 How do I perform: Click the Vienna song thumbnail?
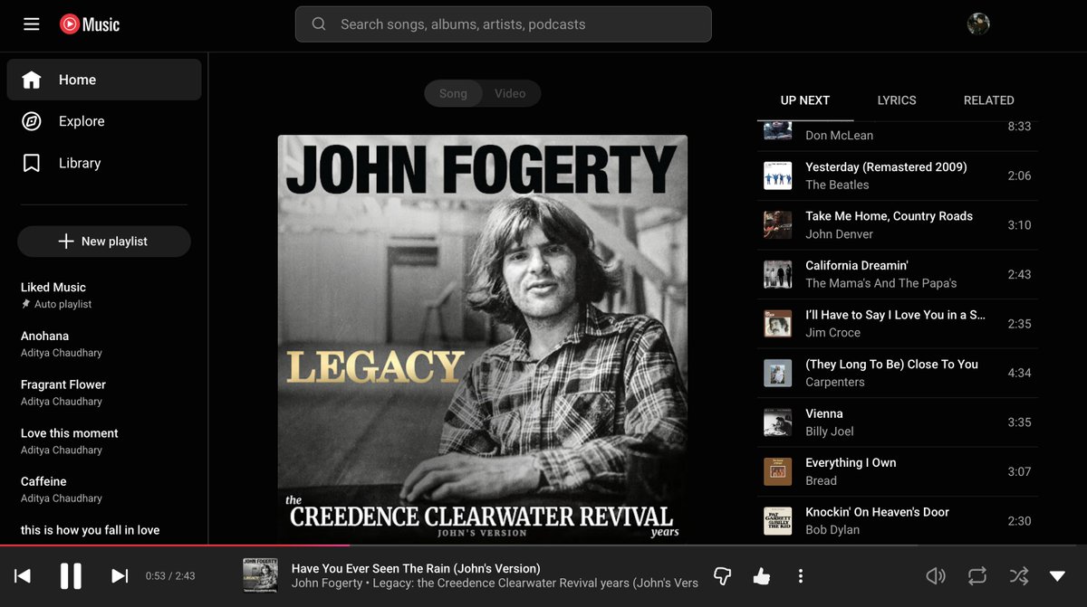coord(777,422)
